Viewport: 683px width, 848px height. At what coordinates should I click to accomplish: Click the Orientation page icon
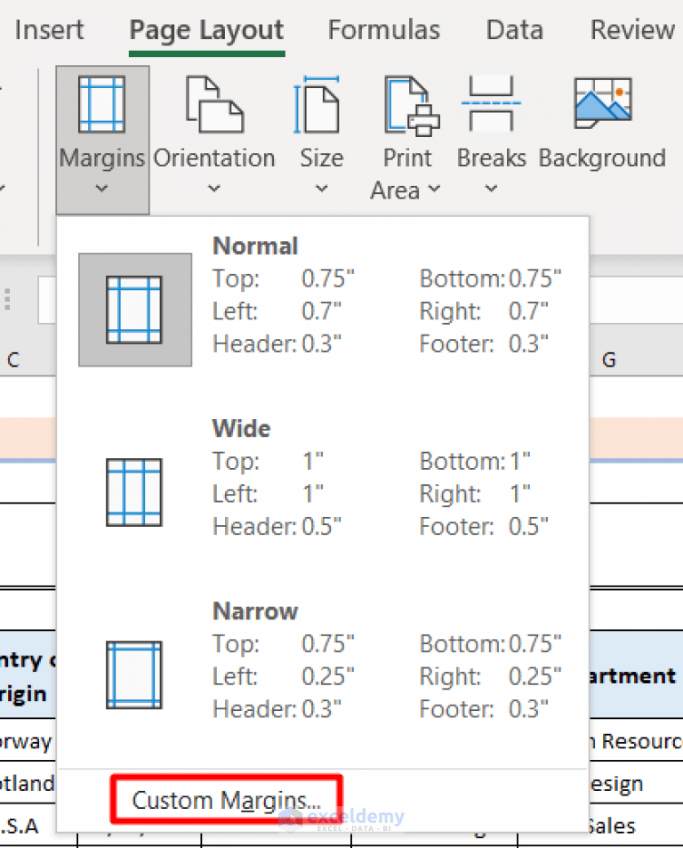tap(213, 105)
